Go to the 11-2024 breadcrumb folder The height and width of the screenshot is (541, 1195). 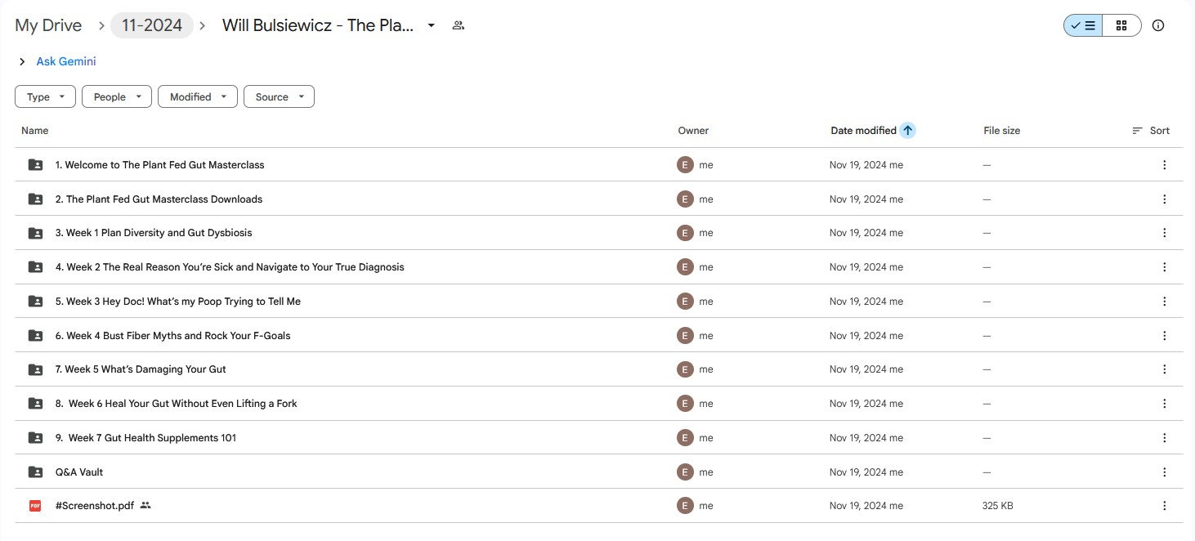coord(152,25)
